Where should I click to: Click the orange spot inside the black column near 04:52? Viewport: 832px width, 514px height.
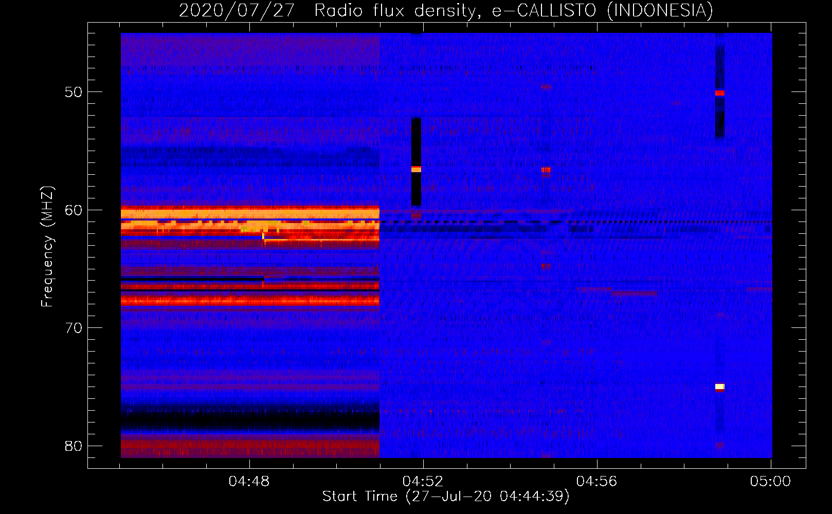point(416,169)
